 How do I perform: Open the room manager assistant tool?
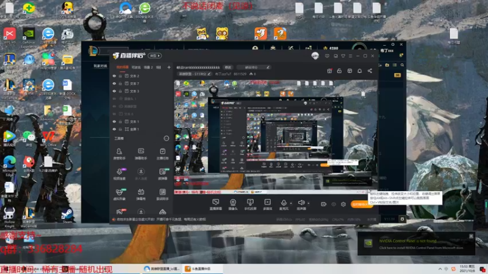pos(119,154)
